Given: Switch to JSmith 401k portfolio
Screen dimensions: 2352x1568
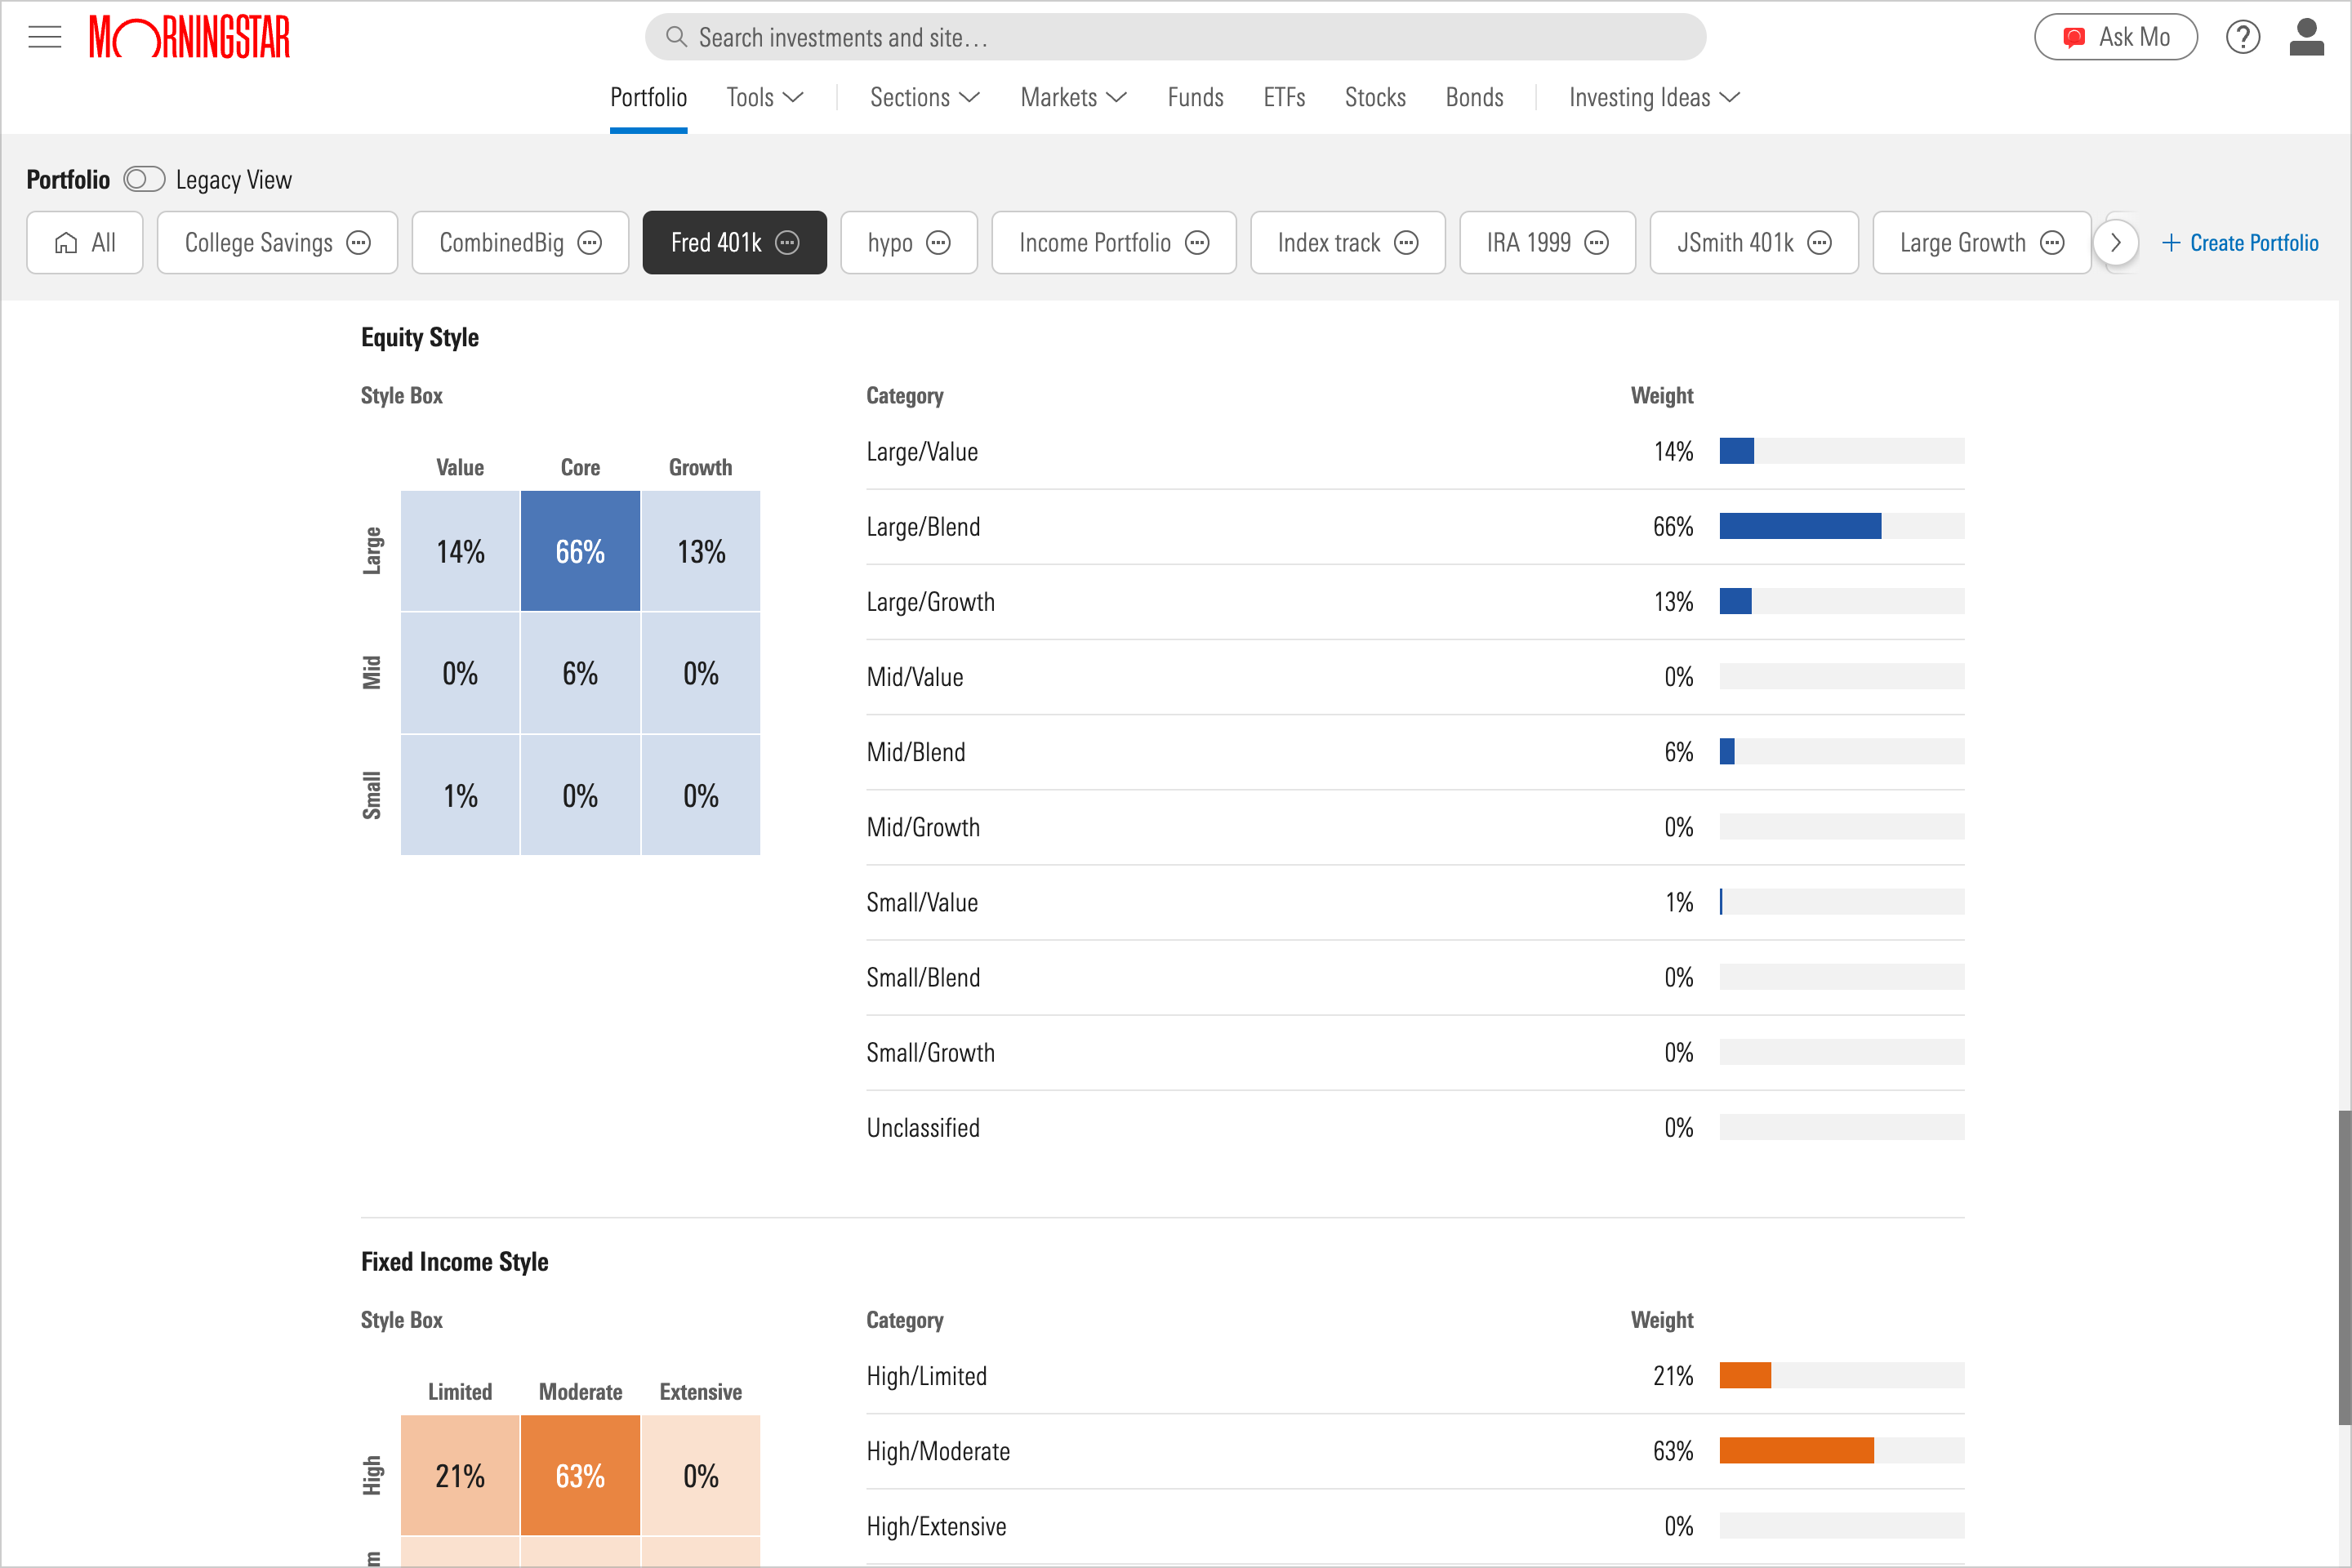Looking at the screenshot, I should 1735,243.
